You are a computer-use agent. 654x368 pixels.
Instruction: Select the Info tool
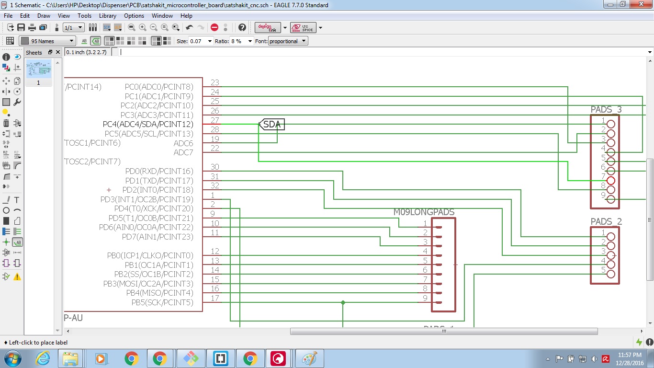point(6,57)
